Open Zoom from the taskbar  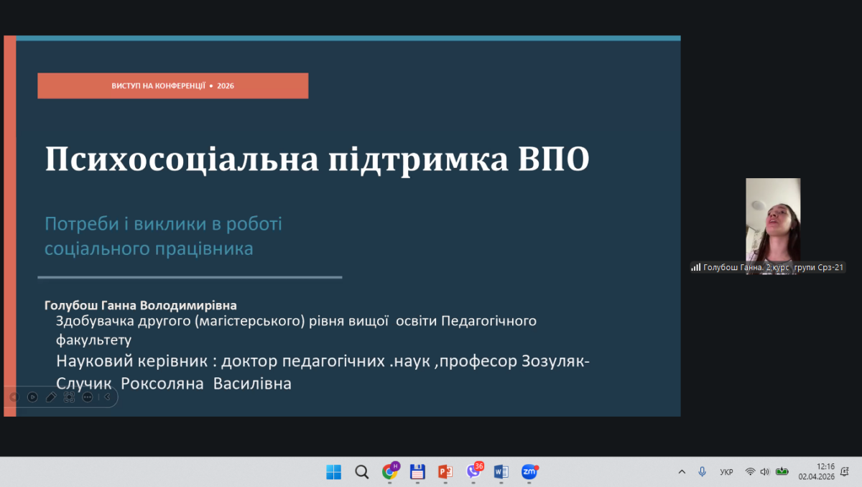pyautogui.click(x=529, y=472)
